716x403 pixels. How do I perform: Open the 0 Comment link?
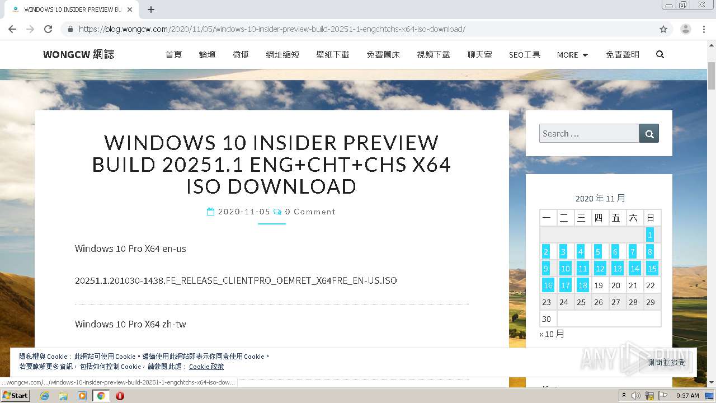(310, 212)
